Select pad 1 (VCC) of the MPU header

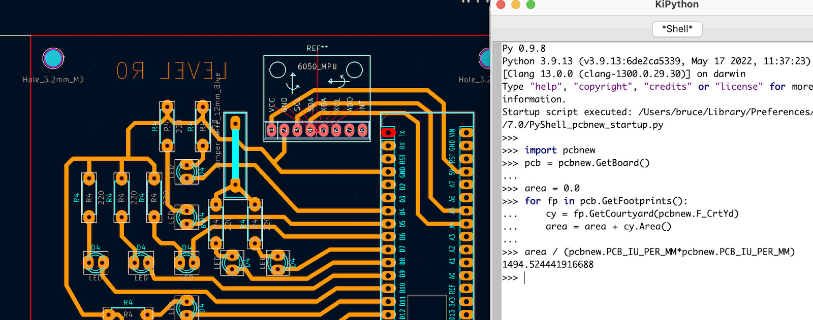tap(271, 130)
